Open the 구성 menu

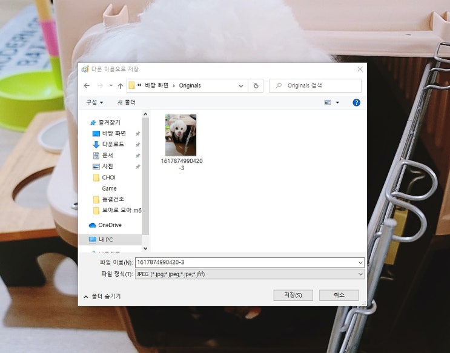pos(94,102)
